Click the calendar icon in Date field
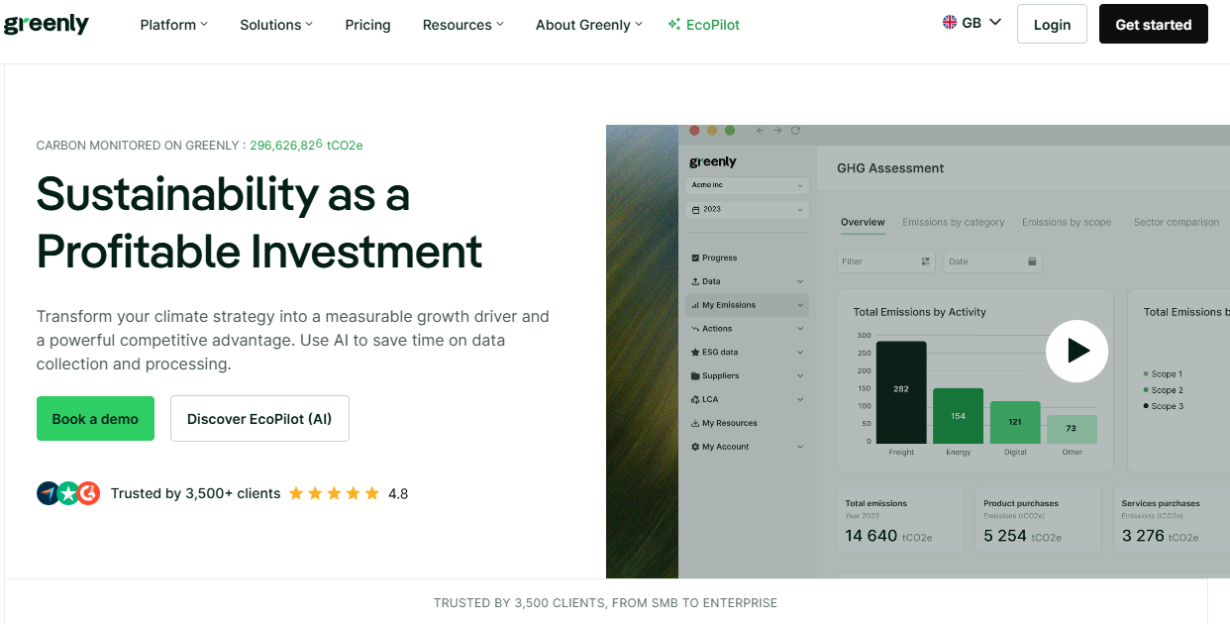This screenshot has width=1230, height=624. (1032, 261)
